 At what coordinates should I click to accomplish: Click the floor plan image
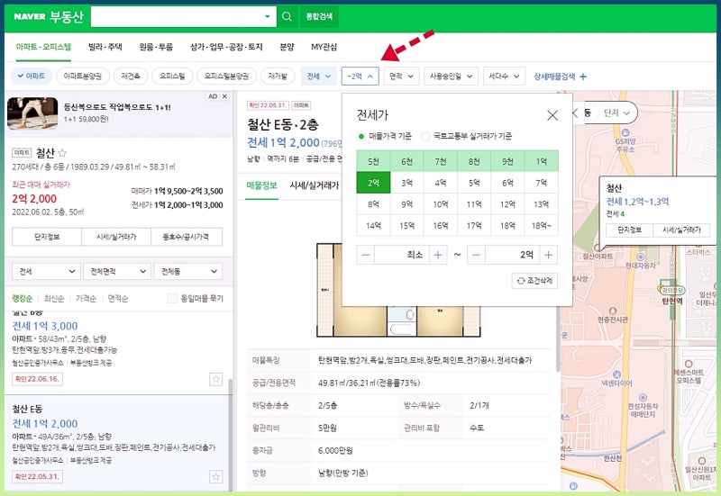click(398, 290)
